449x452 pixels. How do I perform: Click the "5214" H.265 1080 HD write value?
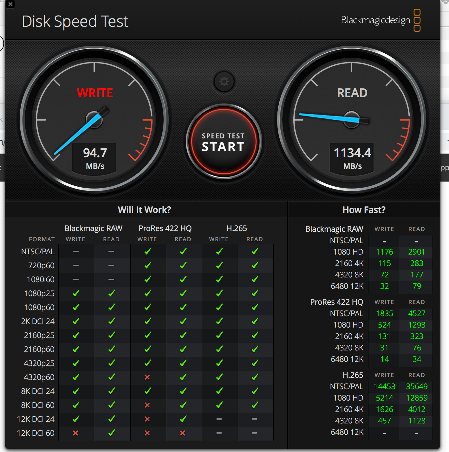384,398
